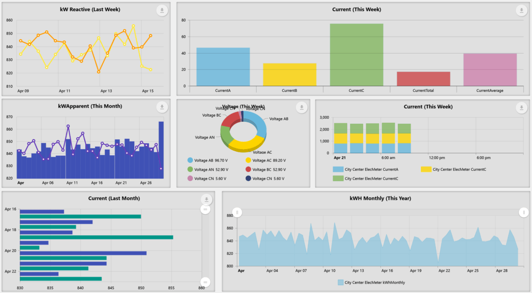The width and height of the screenshot is (532, 293).
Task: Toggle Voltage AN 52.90 V legend series
Action: (x=191, y=169)
